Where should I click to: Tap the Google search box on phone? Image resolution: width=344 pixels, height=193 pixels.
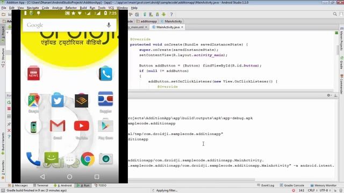(69, 25)
